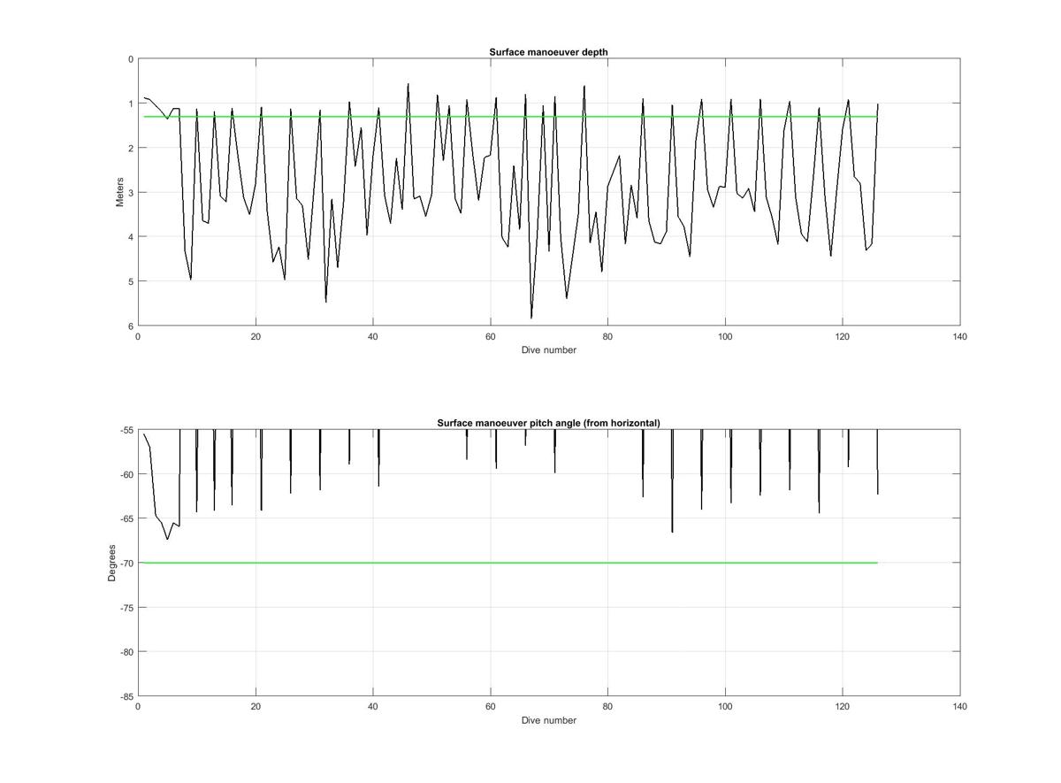Click x-axis tick '40' on pitch angle plot

point(373,707)
